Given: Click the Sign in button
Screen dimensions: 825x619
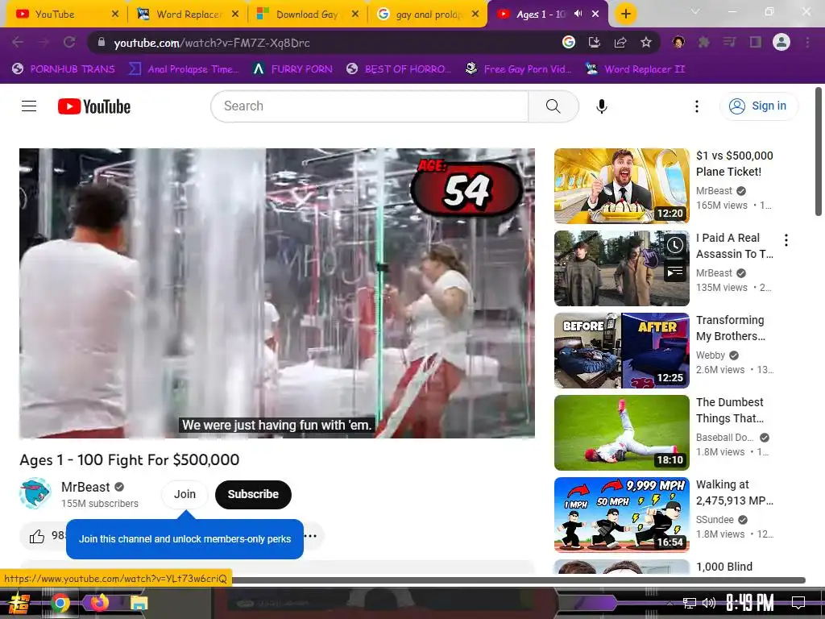Looking at the screenshot, I should (758, 106).
